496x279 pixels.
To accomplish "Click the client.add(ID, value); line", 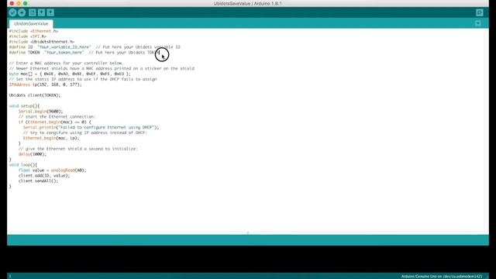I will tap(44, 176).
